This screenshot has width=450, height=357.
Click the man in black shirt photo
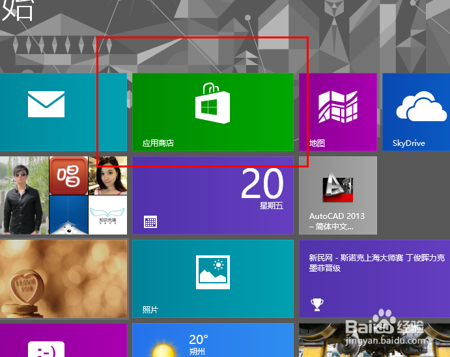tap(24, 195)
